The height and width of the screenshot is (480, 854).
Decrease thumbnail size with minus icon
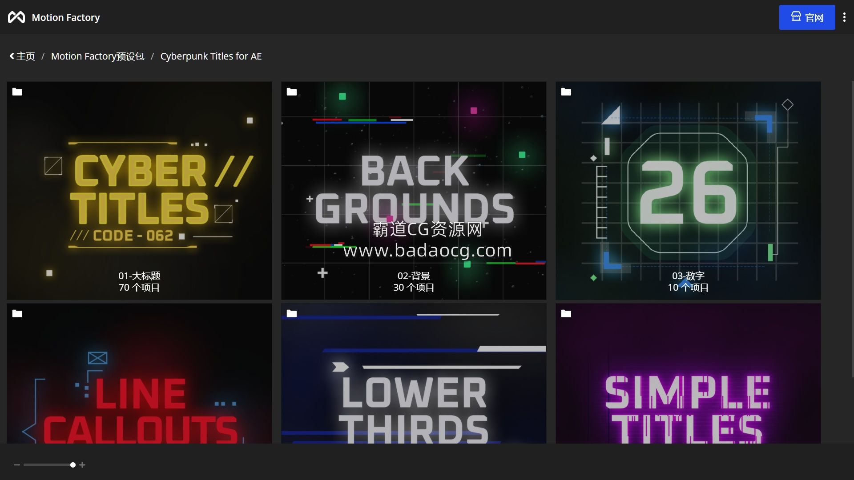pos(17,465)
